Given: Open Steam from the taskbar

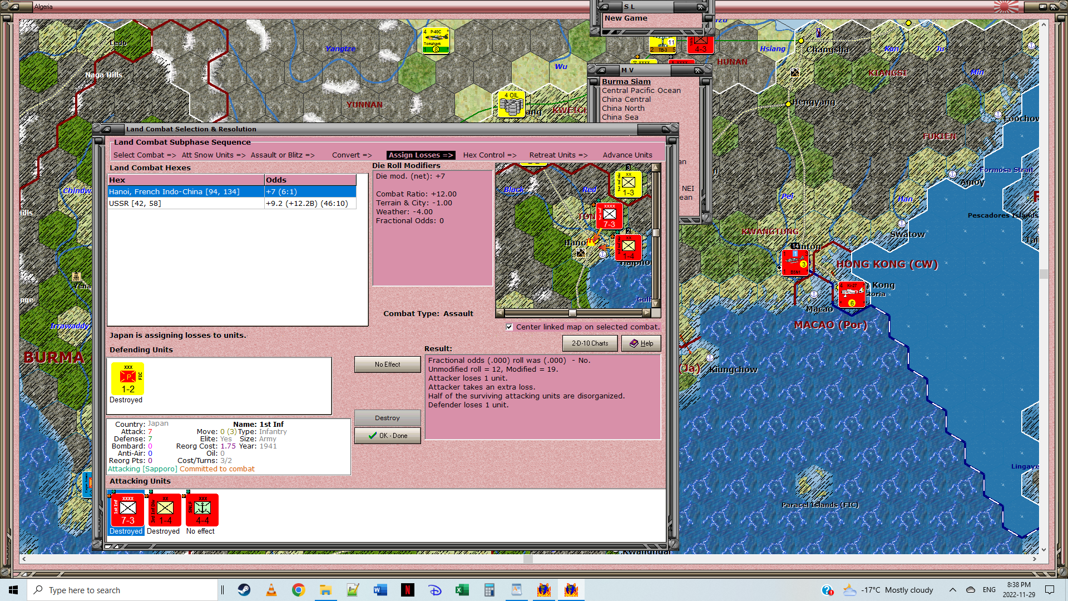Looking at the screenshot, I should (x=244, y=590).
